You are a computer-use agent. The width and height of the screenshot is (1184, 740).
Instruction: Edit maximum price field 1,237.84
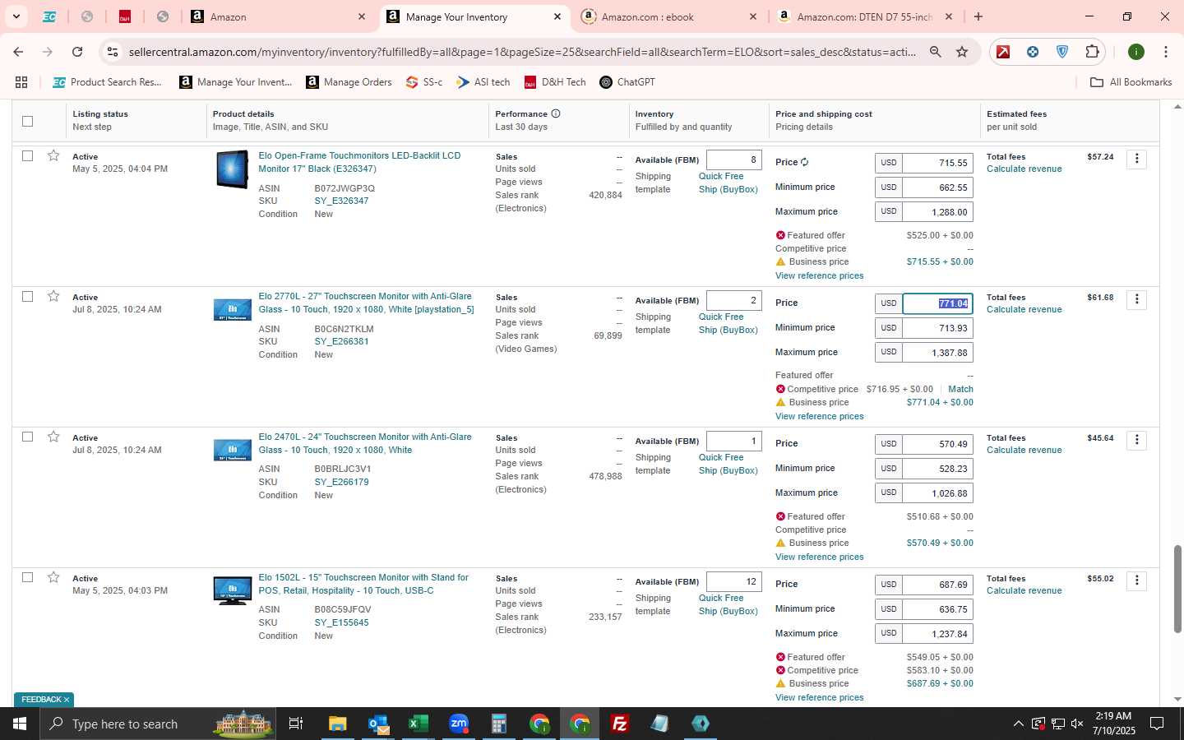point(937,634)
